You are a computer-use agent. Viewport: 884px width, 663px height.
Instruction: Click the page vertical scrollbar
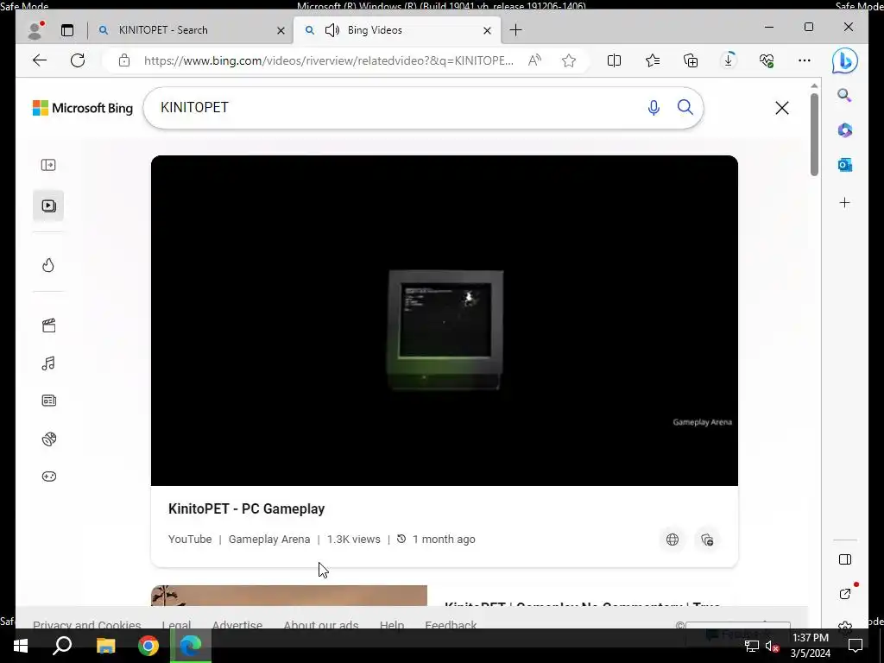point(814,134)
